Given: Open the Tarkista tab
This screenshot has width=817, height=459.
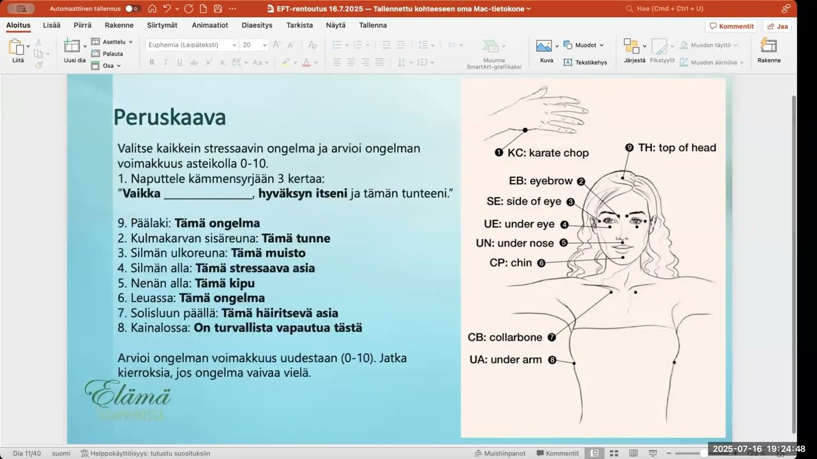Looking at the screenshot, I should click(x=300, y=25).
